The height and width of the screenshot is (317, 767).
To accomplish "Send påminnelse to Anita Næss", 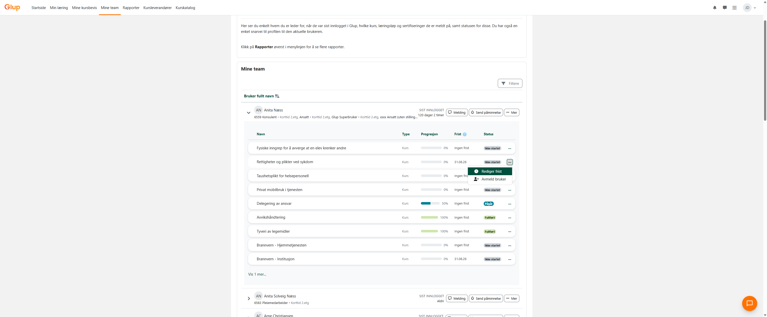I will 486,112.
